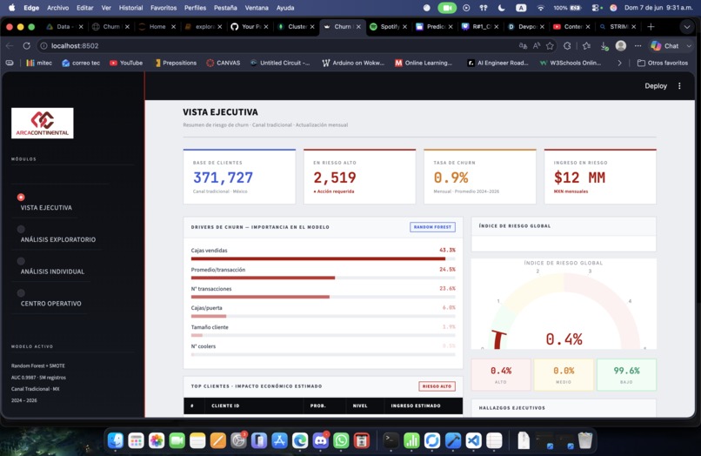This screenshot has height=456, width=701.
Task: Expand the tab list dropdown arrow
Action: click(687, 27)
